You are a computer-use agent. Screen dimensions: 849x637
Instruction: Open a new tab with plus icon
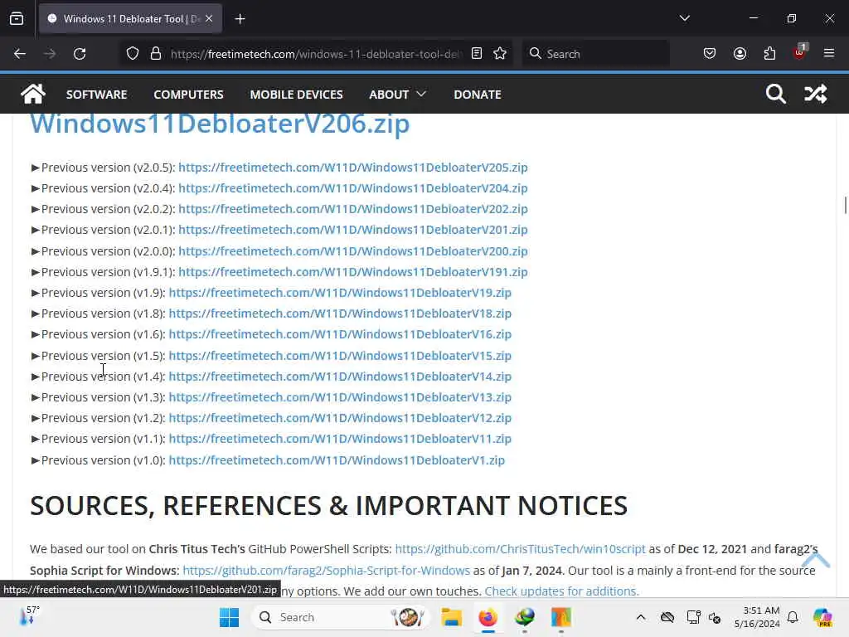coord(240,19)
